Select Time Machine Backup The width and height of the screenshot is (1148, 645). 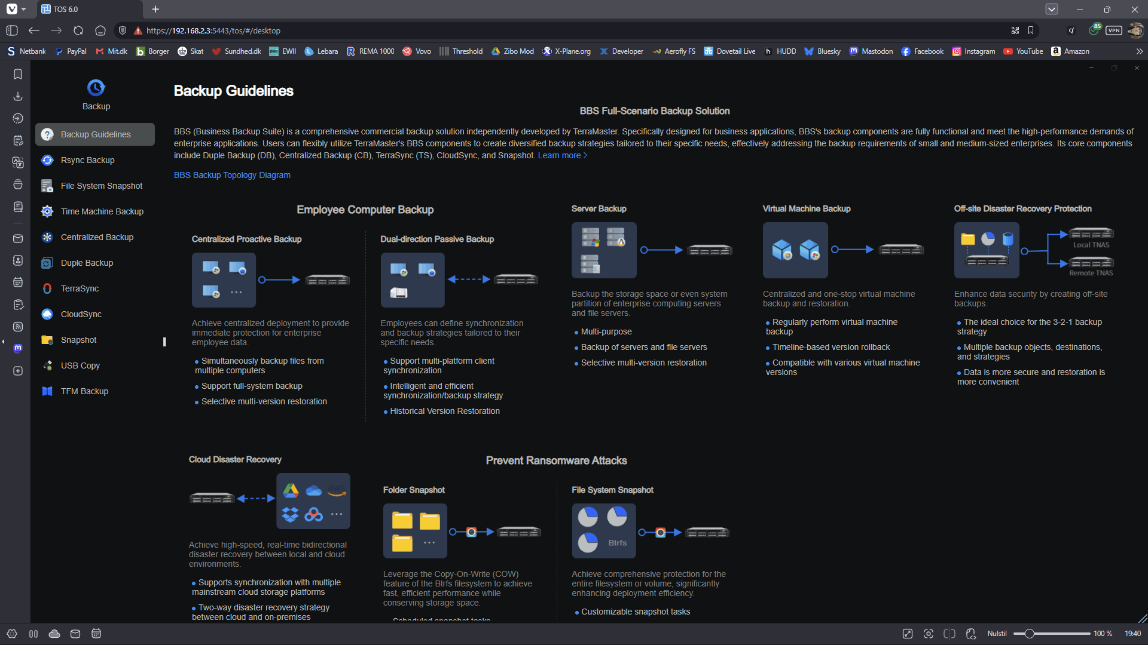[102, 211]
